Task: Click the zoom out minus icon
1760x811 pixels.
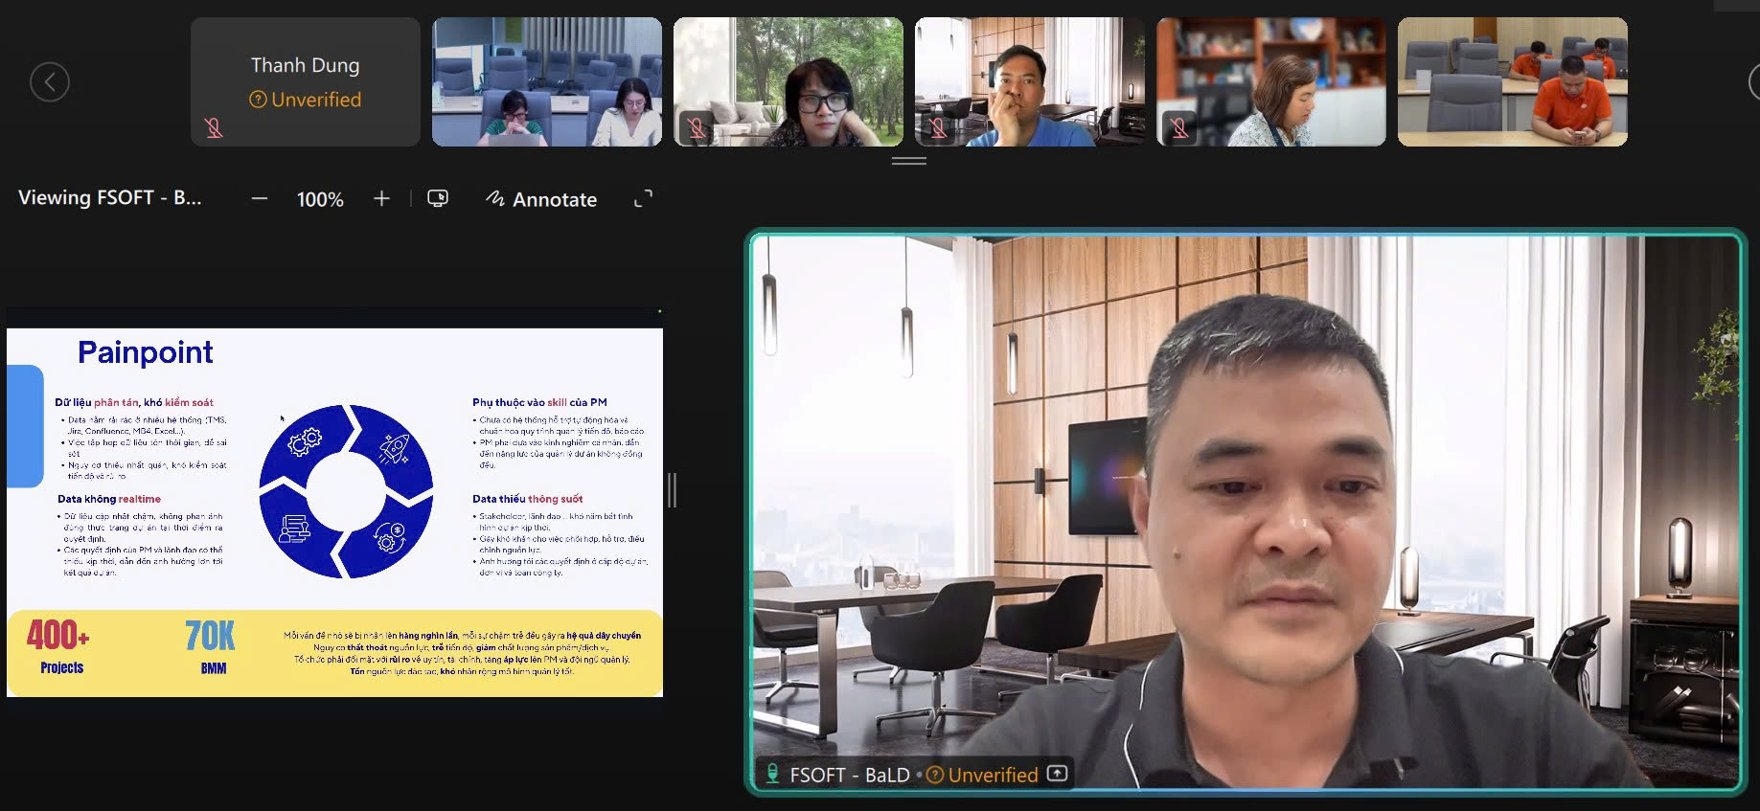Action: tap(260, 199)
